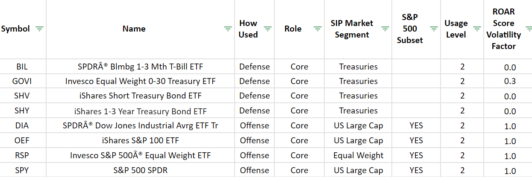Screen dimensions: 532x177
Task: Select volatility factor 1.0 in SPY row
Action: pos(510,171)
